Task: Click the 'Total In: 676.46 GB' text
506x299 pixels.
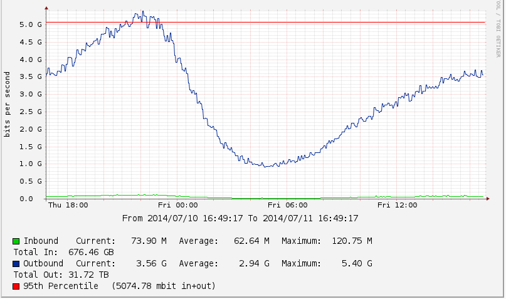Action: click(64, 252)
